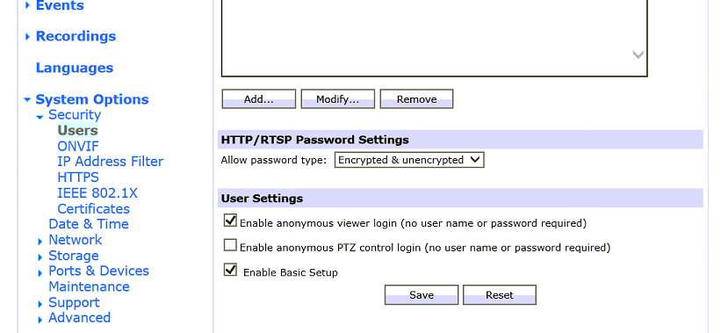This screenshot has width=728, height=333.
Task: Click the user list scroll-down arrow
Action: [x=638, y=54]
